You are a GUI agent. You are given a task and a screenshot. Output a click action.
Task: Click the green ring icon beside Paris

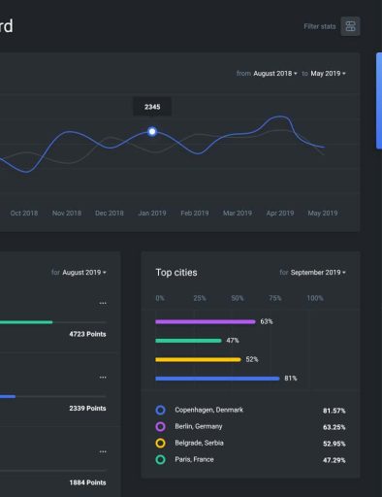[161, 459]
